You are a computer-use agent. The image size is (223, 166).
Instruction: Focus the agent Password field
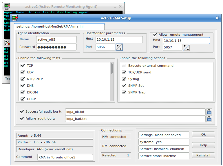(x=56, y=47)
